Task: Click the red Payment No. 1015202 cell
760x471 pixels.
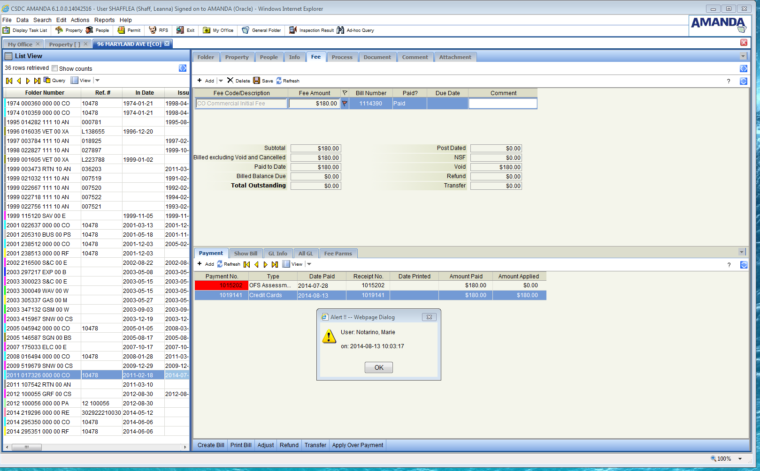Action: [x=221, y=285]
